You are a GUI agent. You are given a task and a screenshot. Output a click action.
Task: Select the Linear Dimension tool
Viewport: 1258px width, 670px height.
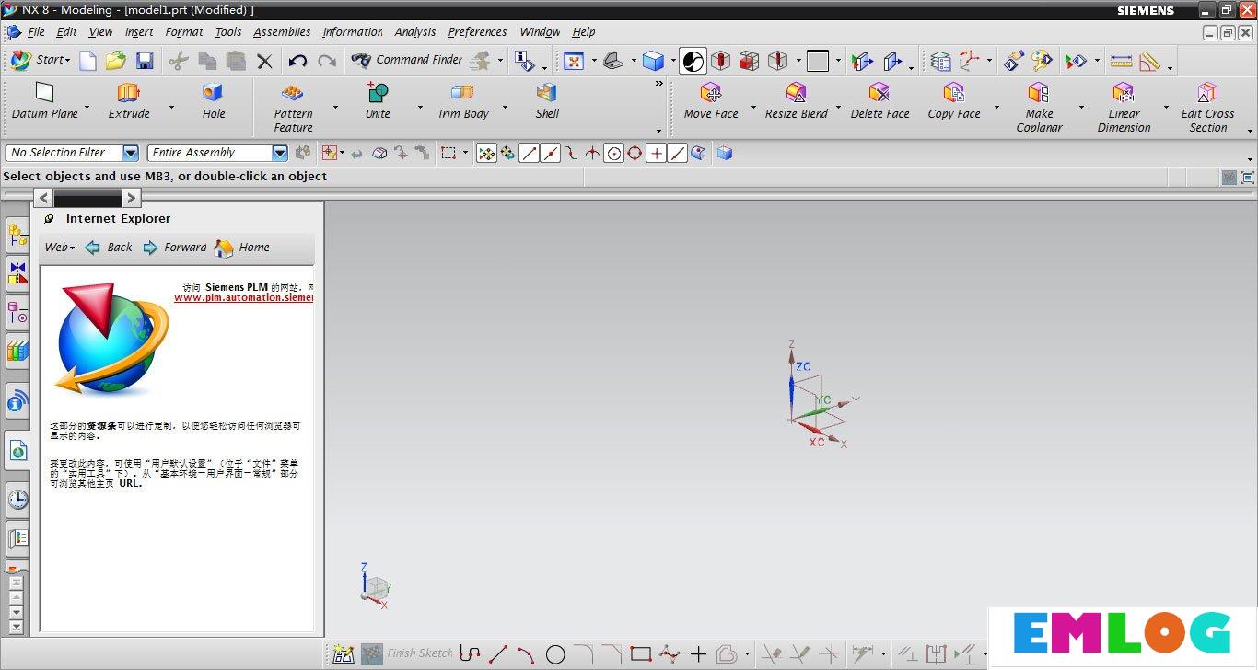[x=1124, y=108]
